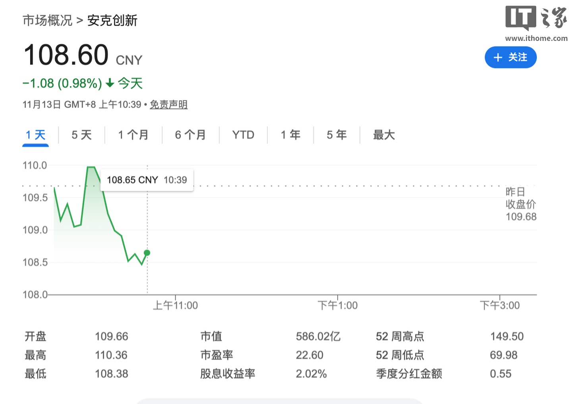This screenshot has height=404, width=572.
Task: Click the green dot marker on the chart
Action: click(147, 253)
